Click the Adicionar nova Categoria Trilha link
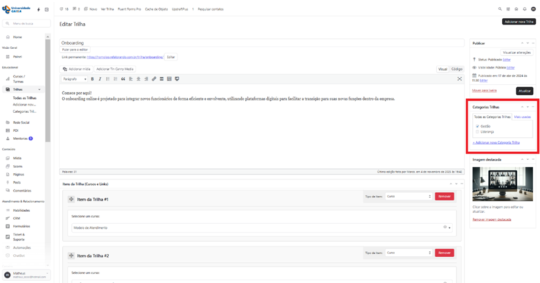This screenshot has width=540, height=283. [496, 142]
